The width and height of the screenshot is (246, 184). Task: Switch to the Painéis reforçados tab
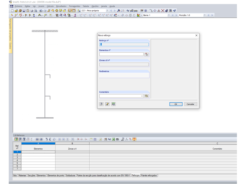(x=149, y=176)
